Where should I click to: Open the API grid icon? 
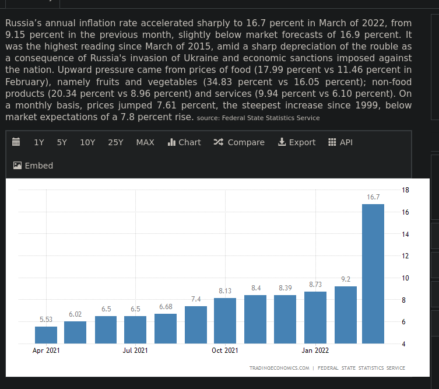pos(332,142)
